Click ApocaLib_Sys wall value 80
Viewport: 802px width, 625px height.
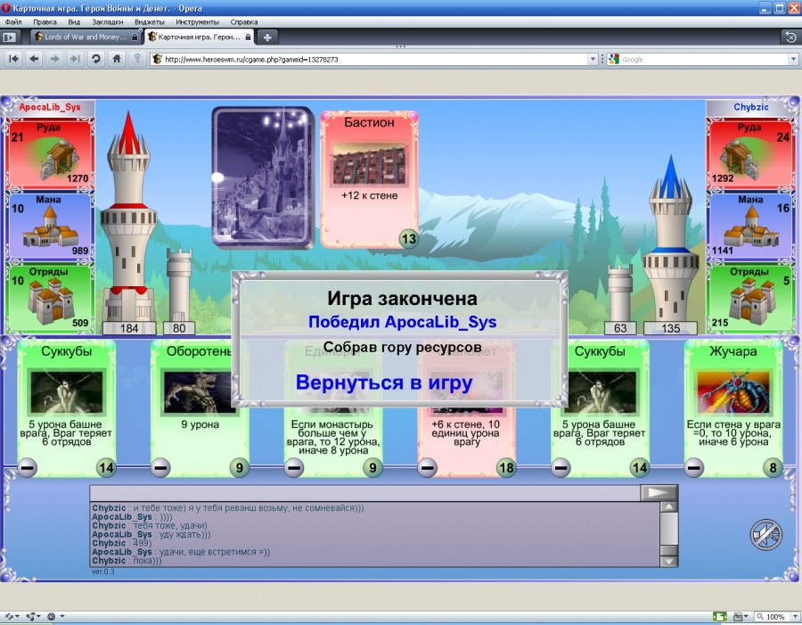point(179,328)
